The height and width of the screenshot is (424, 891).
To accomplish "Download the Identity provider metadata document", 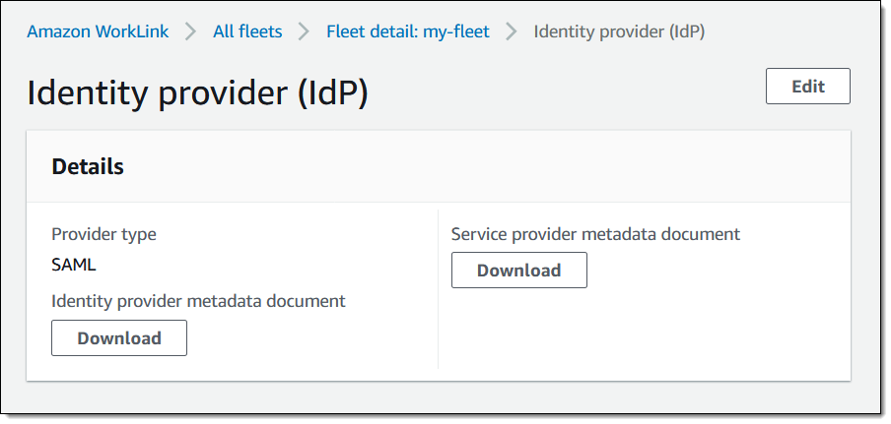I will coord(119,338).
